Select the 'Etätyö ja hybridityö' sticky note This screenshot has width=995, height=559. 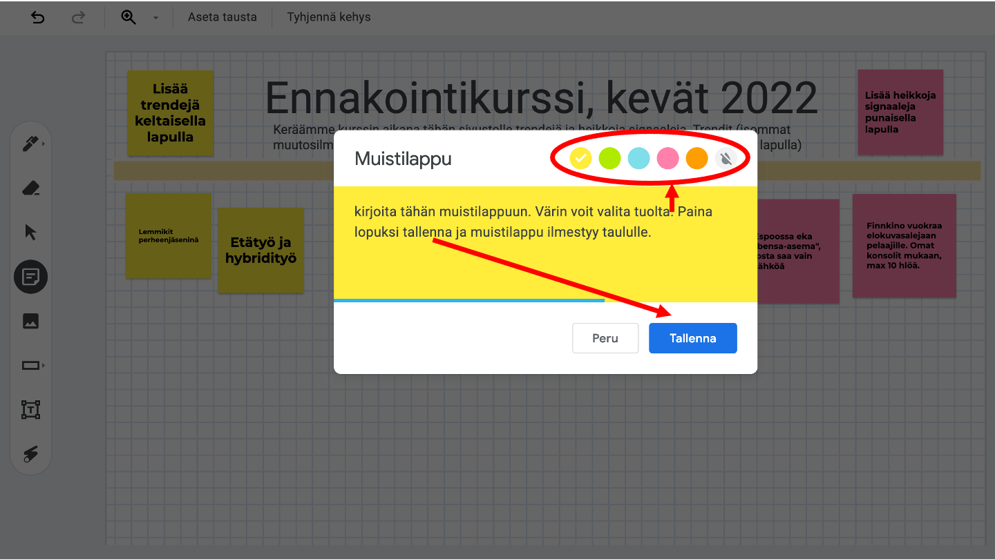[x=261, y=251]
